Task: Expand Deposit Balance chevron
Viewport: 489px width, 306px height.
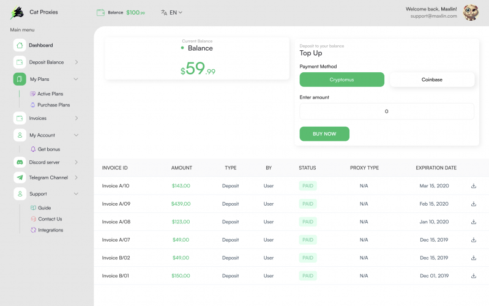Action: coord(77,62)
